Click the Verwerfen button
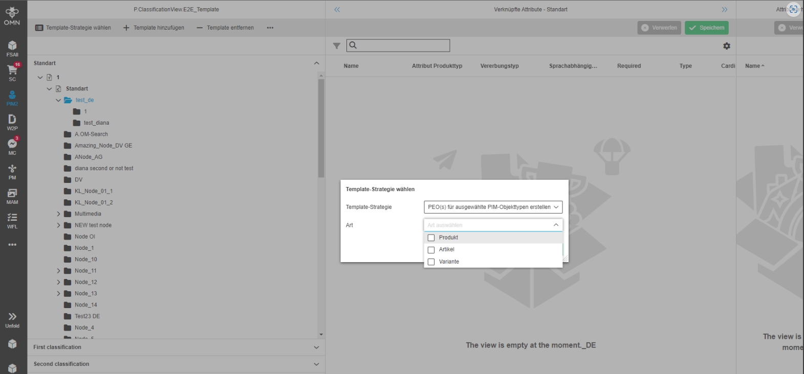The height and width of the screenshot is (374, 804). click(x=659, y=28)
